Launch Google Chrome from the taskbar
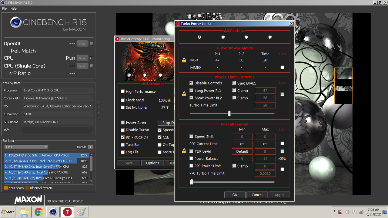 39,212
